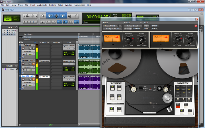Toggle Mirrored MIDI Editing icon
The height and width of the screenshot is (128, 205).
[54, 22]
